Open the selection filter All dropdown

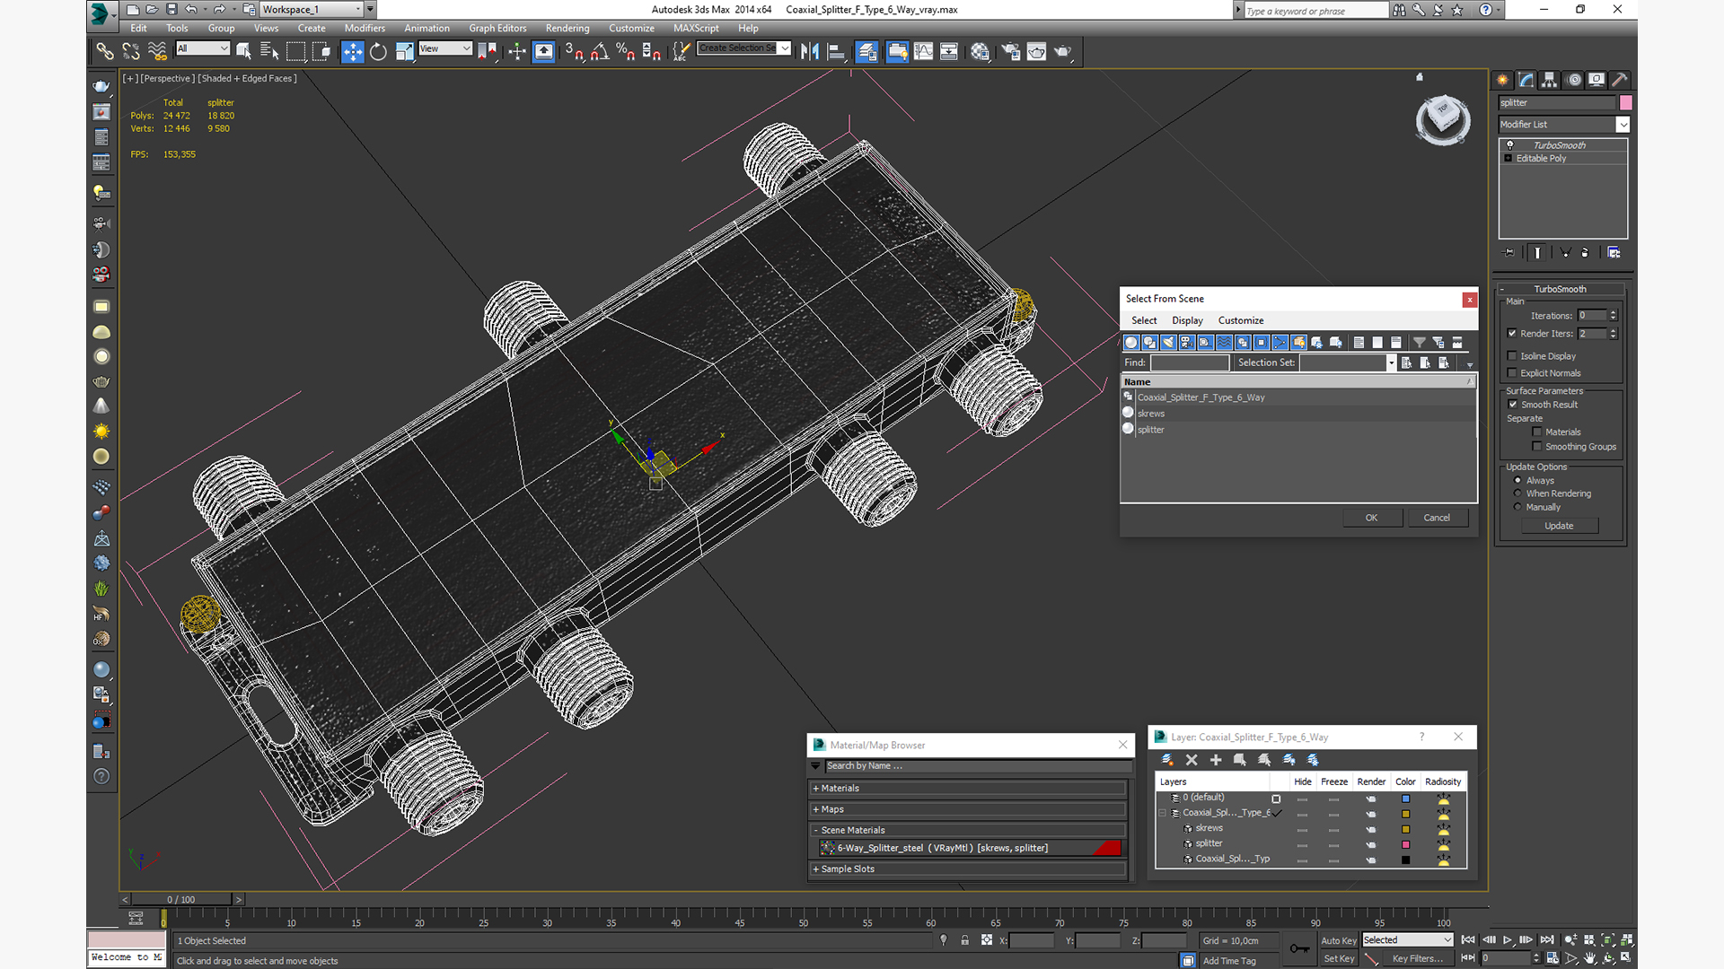[203, 48]
